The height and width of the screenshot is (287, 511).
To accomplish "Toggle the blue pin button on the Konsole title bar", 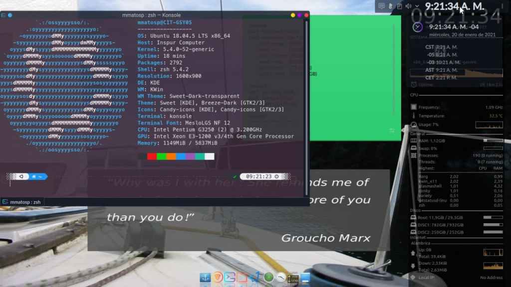I will pos(10,15).
